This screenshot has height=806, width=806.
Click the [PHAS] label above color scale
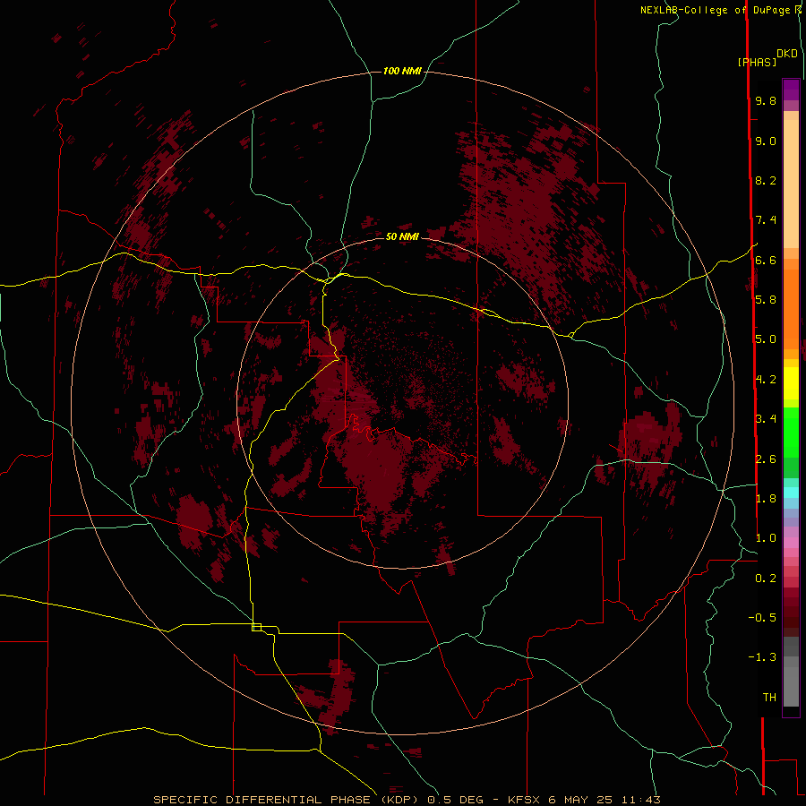pos(757,63)
